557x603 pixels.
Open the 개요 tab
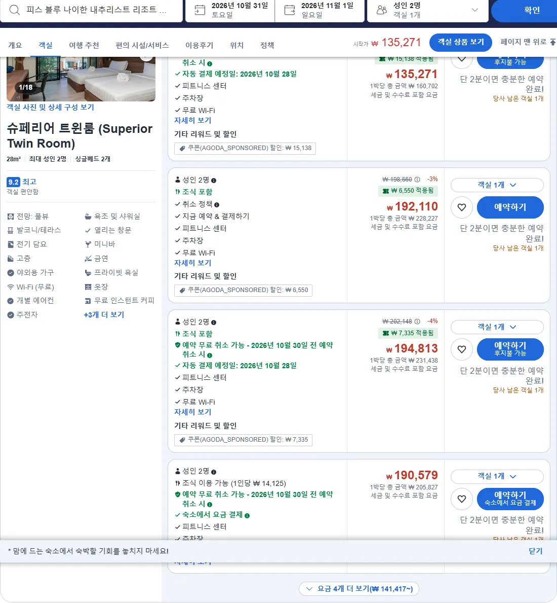coord(15,45)
